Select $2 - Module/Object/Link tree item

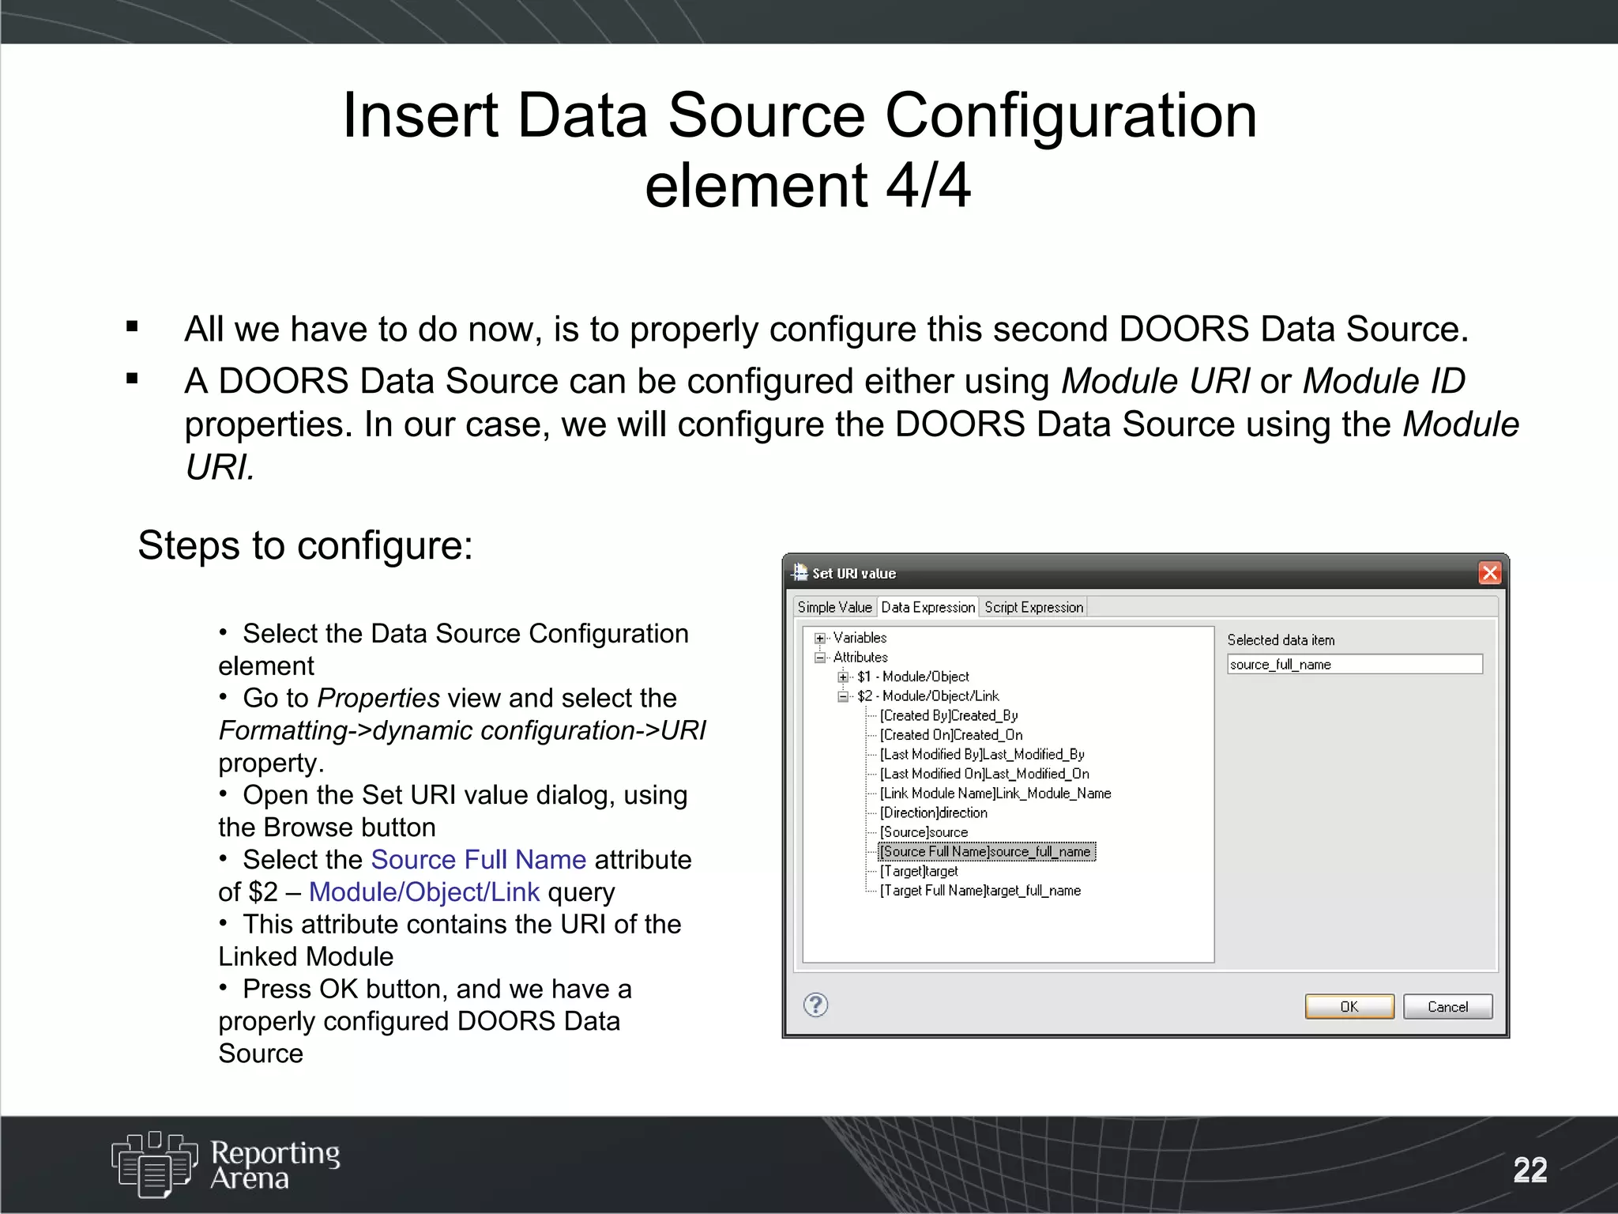click(x=928, y=696)
